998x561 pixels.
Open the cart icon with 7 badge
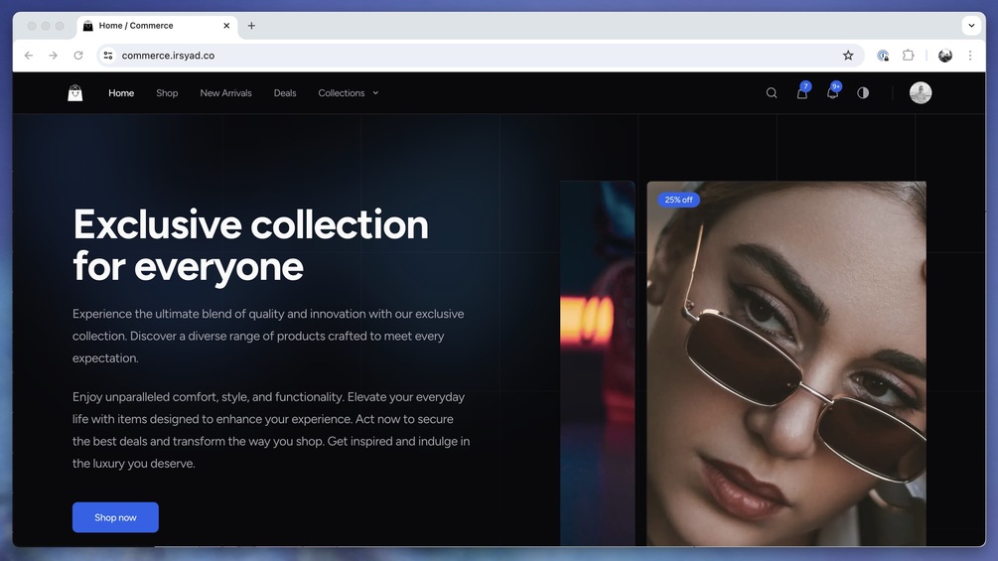click(802, 93)
